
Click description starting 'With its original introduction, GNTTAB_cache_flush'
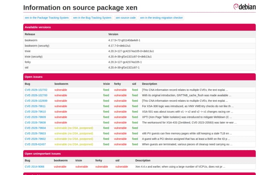coord(186,95)
